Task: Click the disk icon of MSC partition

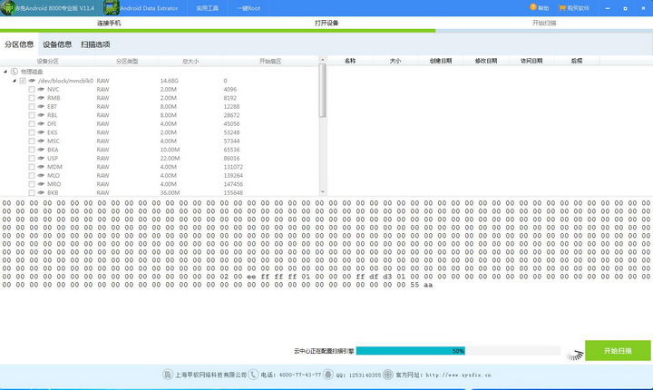Action: click(x=41, y=141)
